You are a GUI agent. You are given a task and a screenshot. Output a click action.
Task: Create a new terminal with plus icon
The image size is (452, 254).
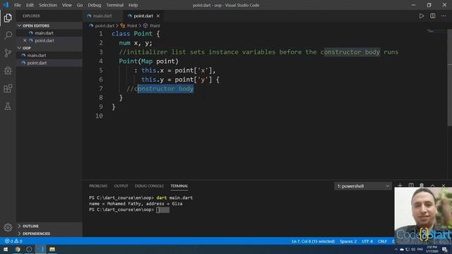coord(400,186)
